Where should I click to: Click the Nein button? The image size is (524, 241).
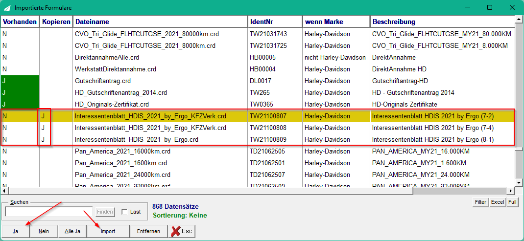click(44, 231)
